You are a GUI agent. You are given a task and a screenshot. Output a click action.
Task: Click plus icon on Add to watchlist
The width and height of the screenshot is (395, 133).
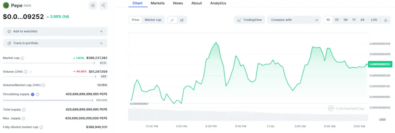[x=101, y=31]
